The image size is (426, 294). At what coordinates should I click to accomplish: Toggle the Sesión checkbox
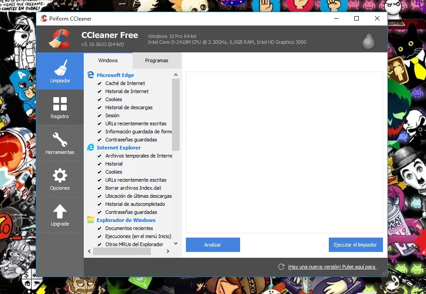coord(99,115)
